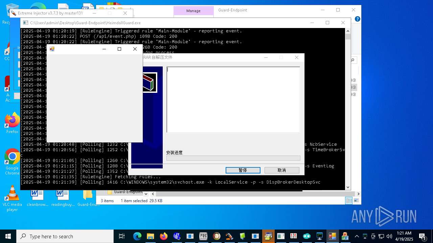Minimize the Extreme Injector window

94,13
